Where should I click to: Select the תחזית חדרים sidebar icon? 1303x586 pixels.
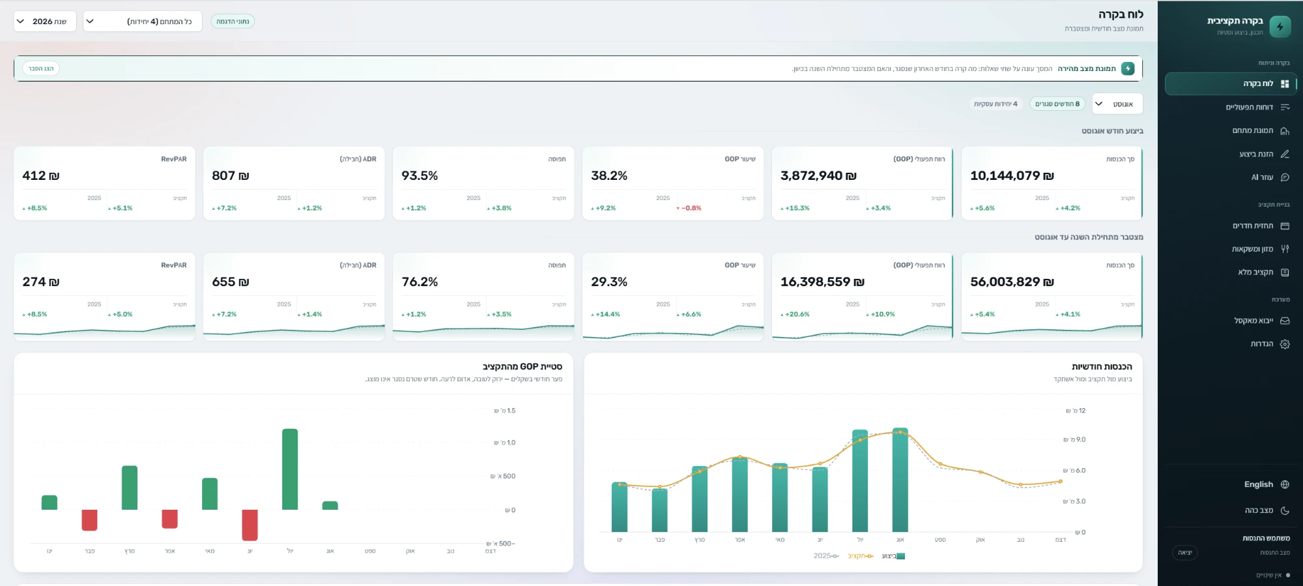(x=1285, y=226)
